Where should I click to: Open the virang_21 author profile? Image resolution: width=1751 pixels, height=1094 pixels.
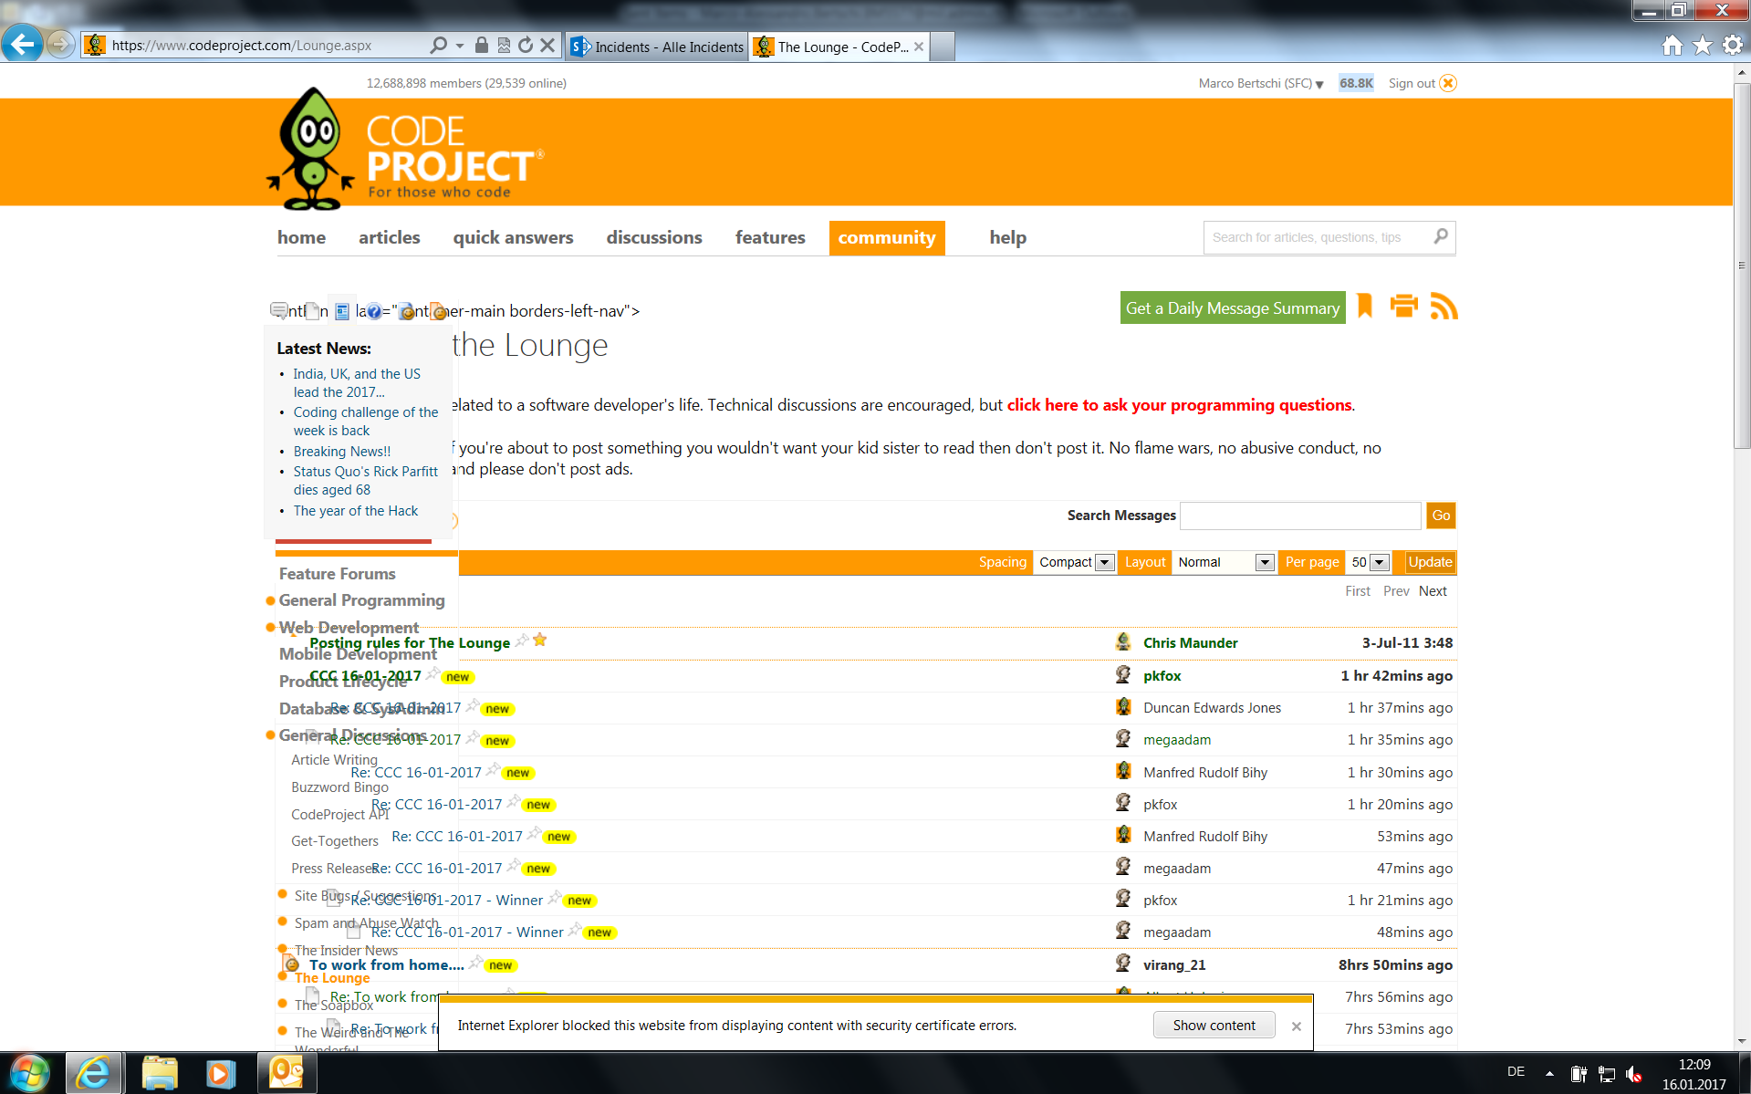click(1174, 965)
